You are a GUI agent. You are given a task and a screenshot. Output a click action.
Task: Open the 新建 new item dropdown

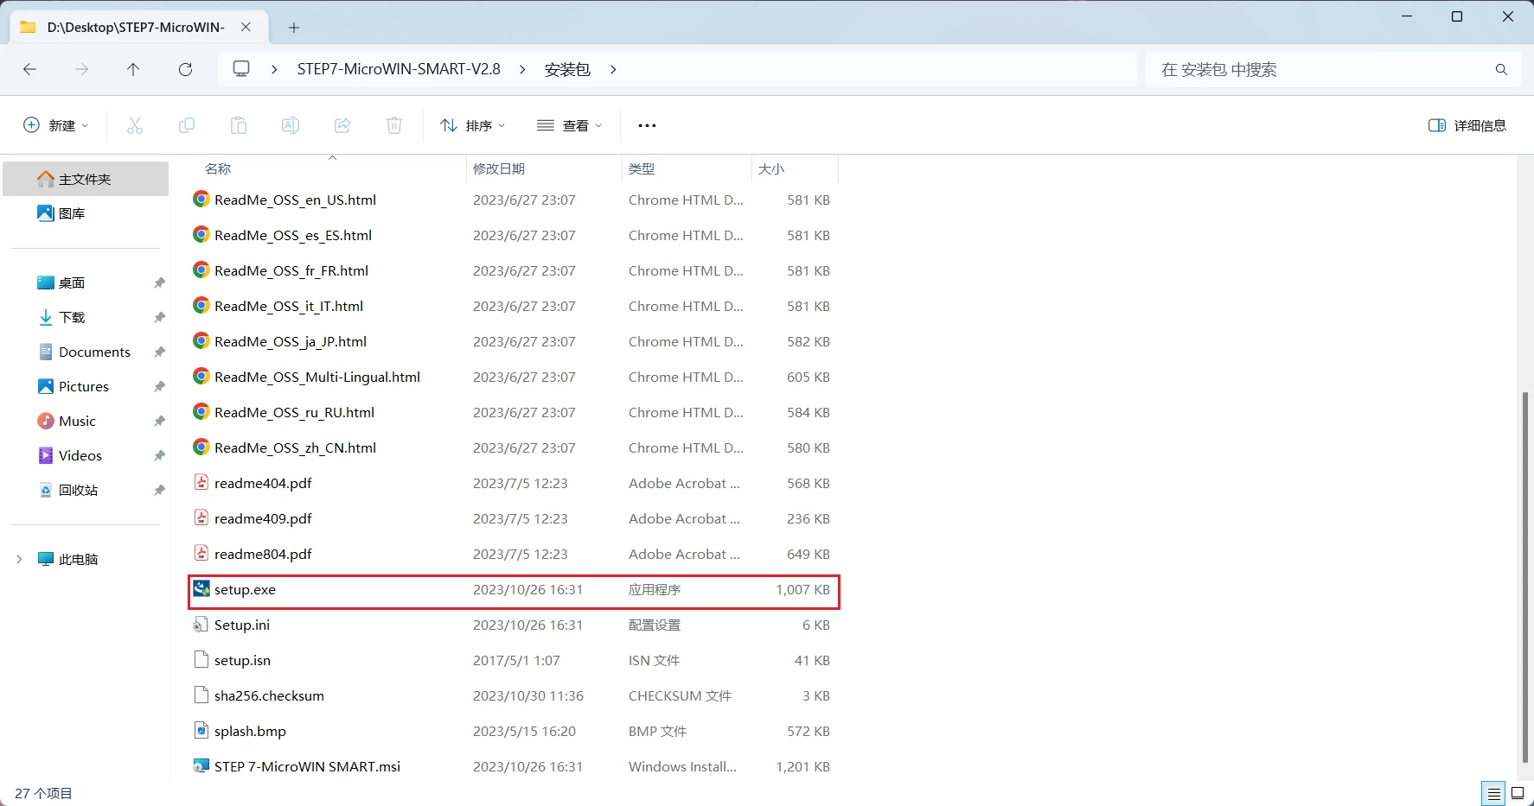click(55, 125)
